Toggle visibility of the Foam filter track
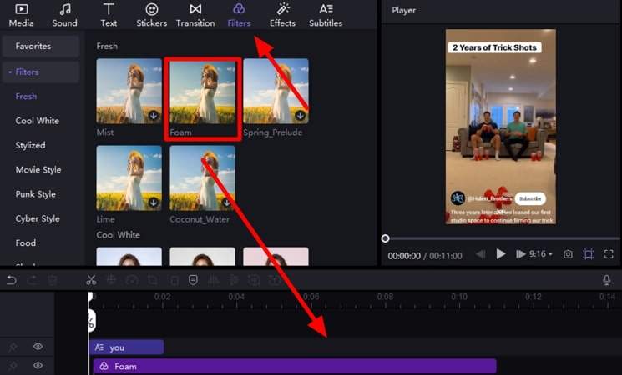Viewport: 622px width, 375px height. [x=38, y=366]
